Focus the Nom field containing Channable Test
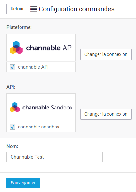 tap(55, 157)
